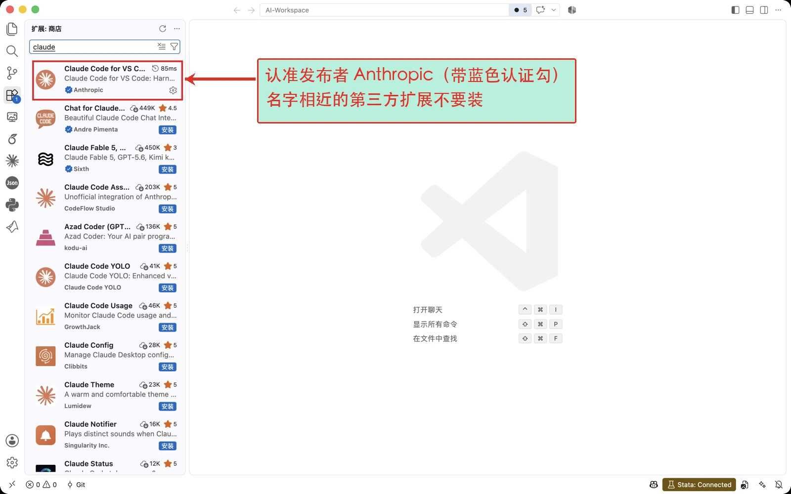Install the Claude Notifier extension

(168, 446)
